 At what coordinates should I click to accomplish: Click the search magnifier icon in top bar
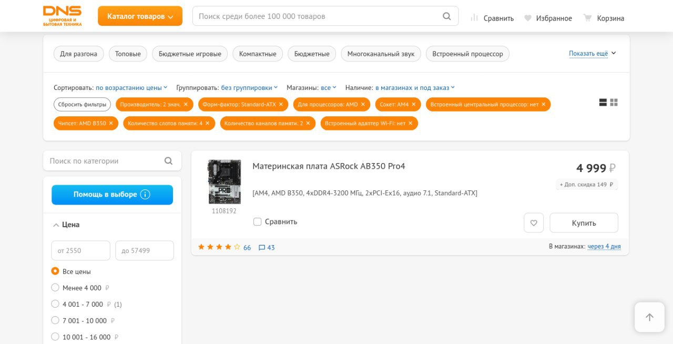[447, 16]
